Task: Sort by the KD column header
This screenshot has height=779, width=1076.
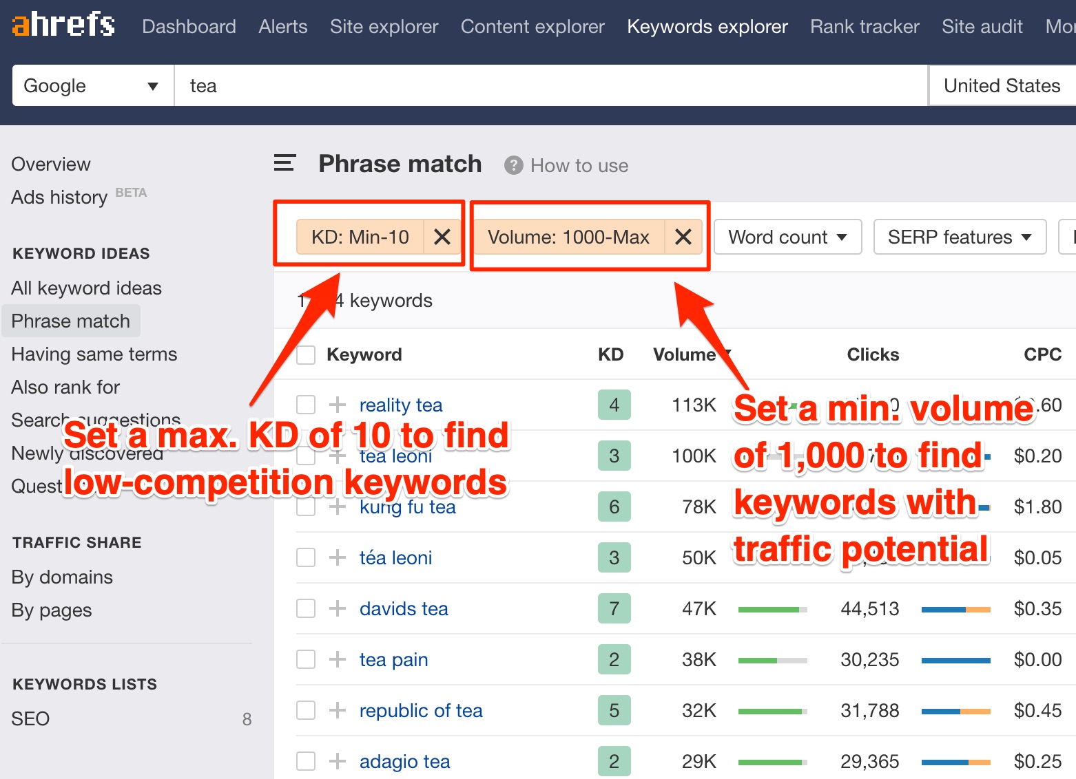Action: click(610, 354)
